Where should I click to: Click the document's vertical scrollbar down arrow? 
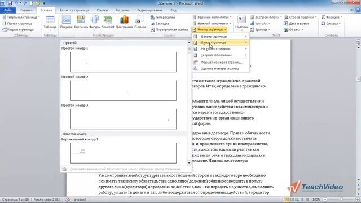[x=359, y=179]
